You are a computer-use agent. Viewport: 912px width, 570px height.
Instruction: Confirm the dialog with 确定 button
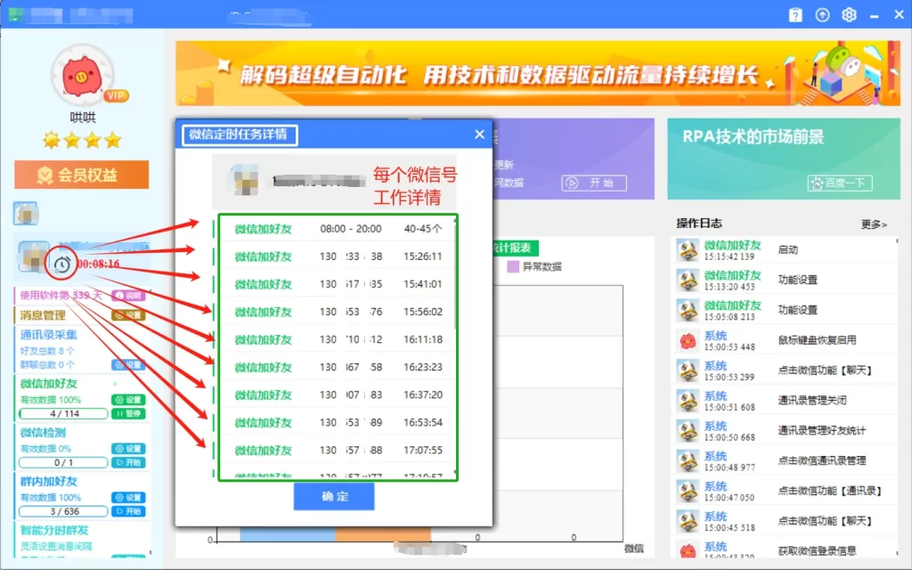click(333, 496)
